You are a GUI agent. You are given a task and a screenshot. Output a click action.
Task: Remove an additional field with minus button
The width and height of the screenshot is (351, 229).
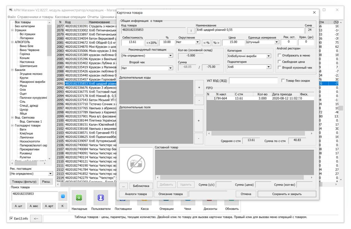(x=198, y=138)
